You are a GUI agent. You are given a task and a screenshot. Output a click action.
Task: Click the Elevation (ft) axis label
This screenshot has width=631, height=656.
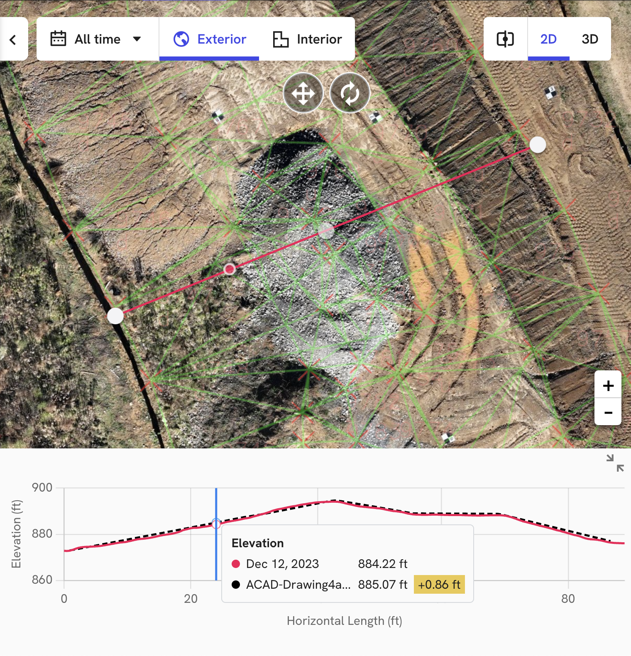click(16, 534)
